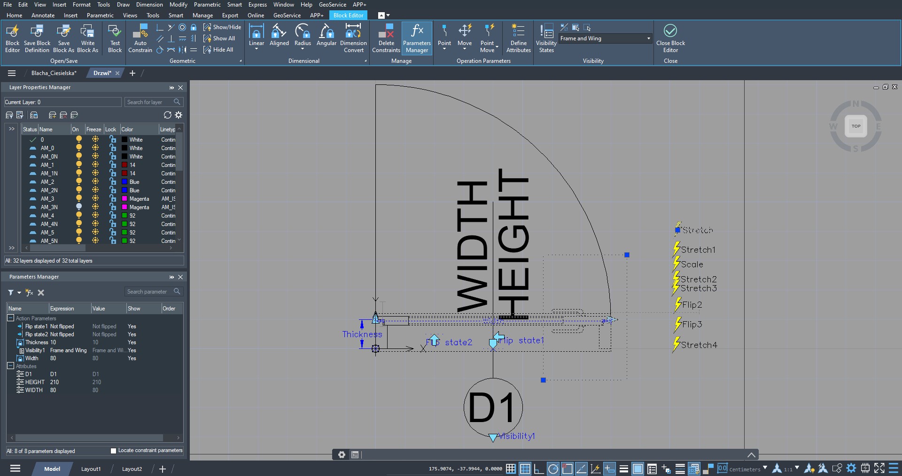Change color swatch of layer AM_3
The width and height of the screenshot is (902, 476).
[x=124, y=198]
